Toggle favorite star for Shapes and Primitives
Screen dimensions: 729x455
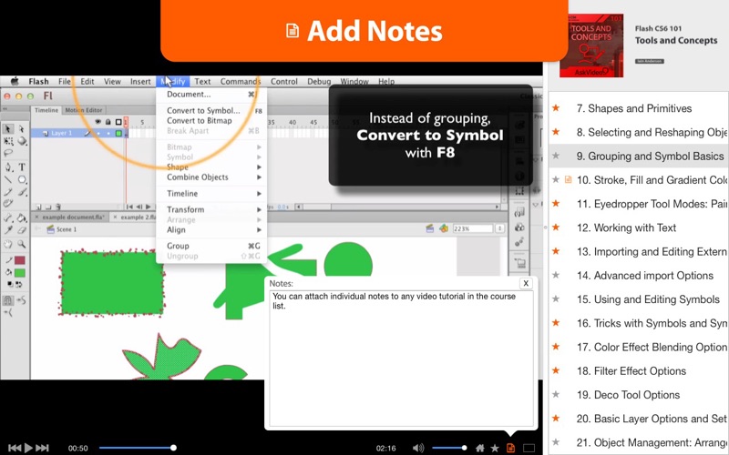(x=556, y=108)
